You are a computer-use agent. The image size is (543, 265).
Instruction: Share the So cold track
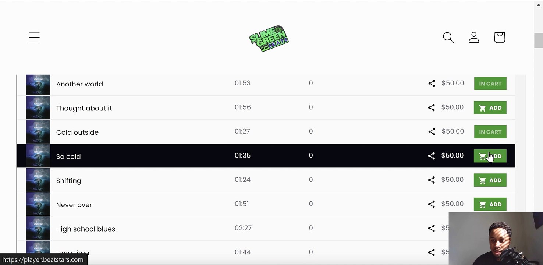click(x=432, y=156)
